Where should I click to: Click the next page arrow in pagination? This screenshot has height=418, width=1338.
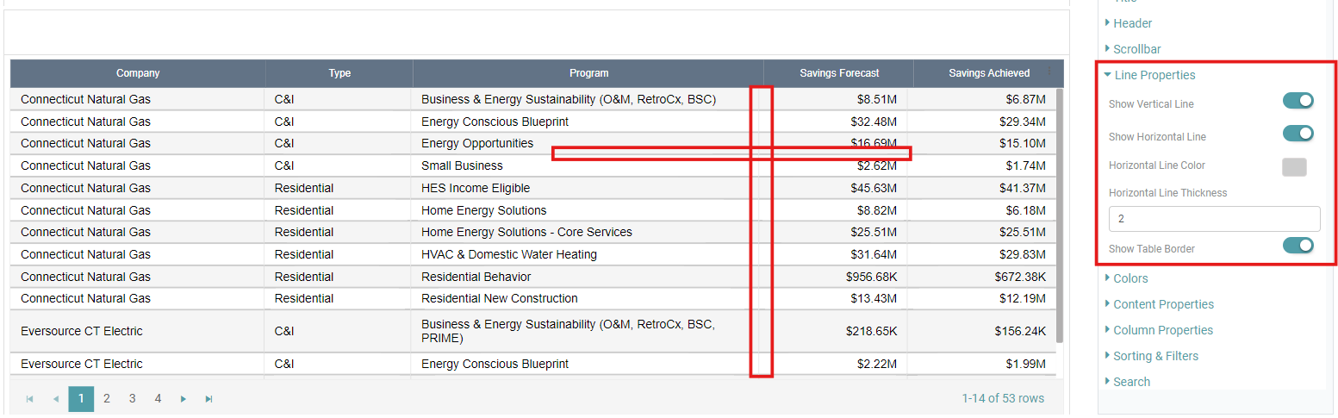[x=184, y=399]
